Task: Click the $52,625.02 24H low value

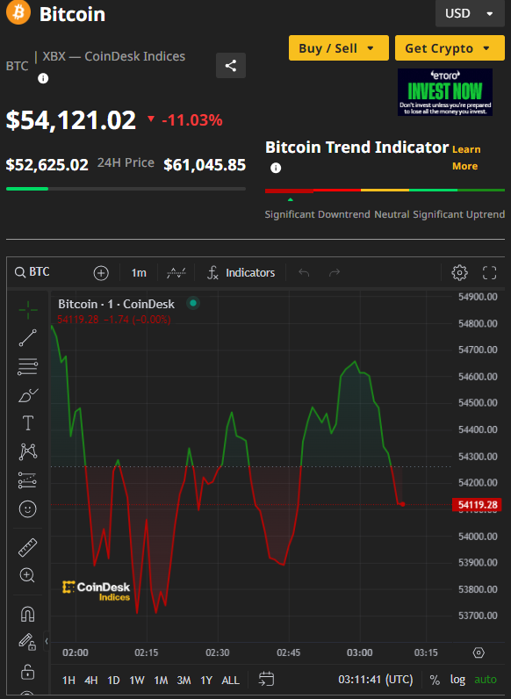Action: coord(47,165)
